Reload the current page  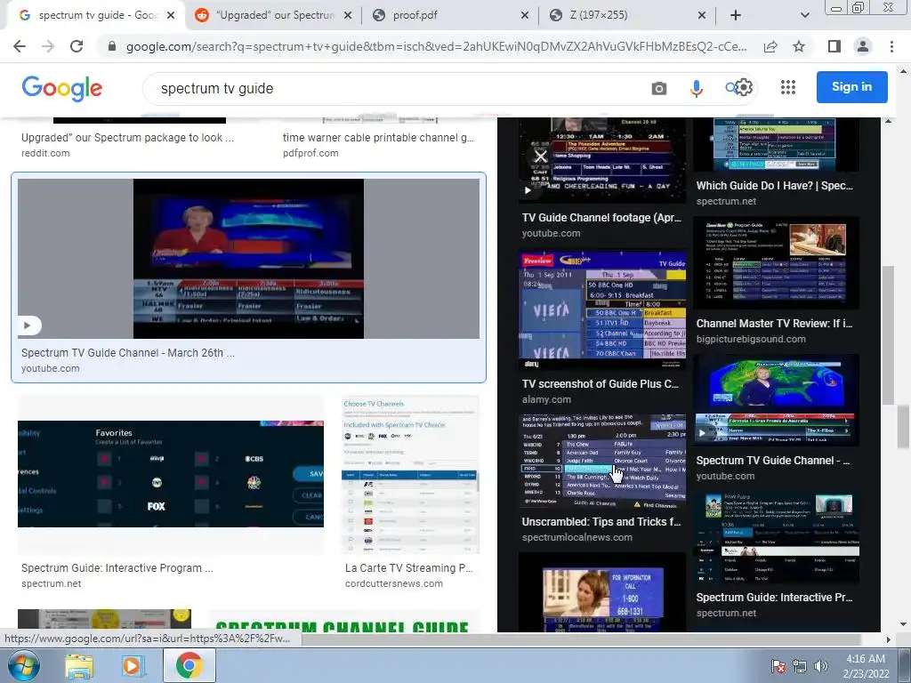click(x=77, y=46)
